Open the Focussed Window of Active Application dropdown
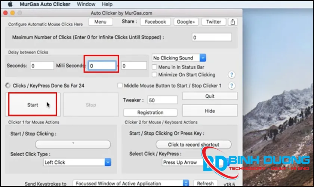 pos(131,183)
